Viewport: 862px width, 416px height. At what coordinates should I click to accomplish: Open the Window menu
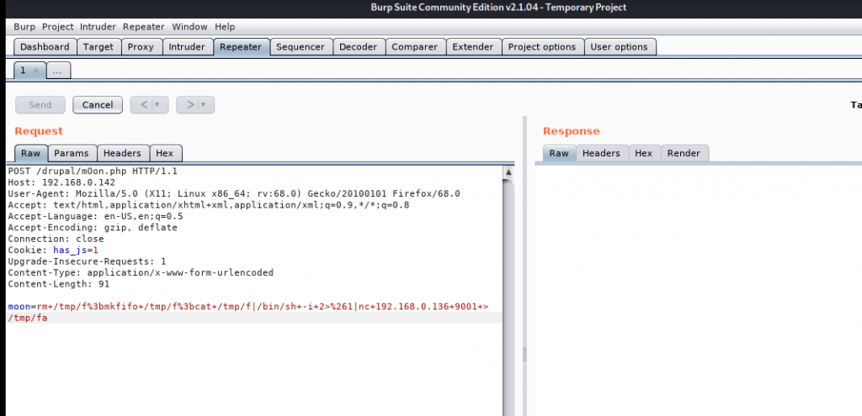click(x=189, y=27)
